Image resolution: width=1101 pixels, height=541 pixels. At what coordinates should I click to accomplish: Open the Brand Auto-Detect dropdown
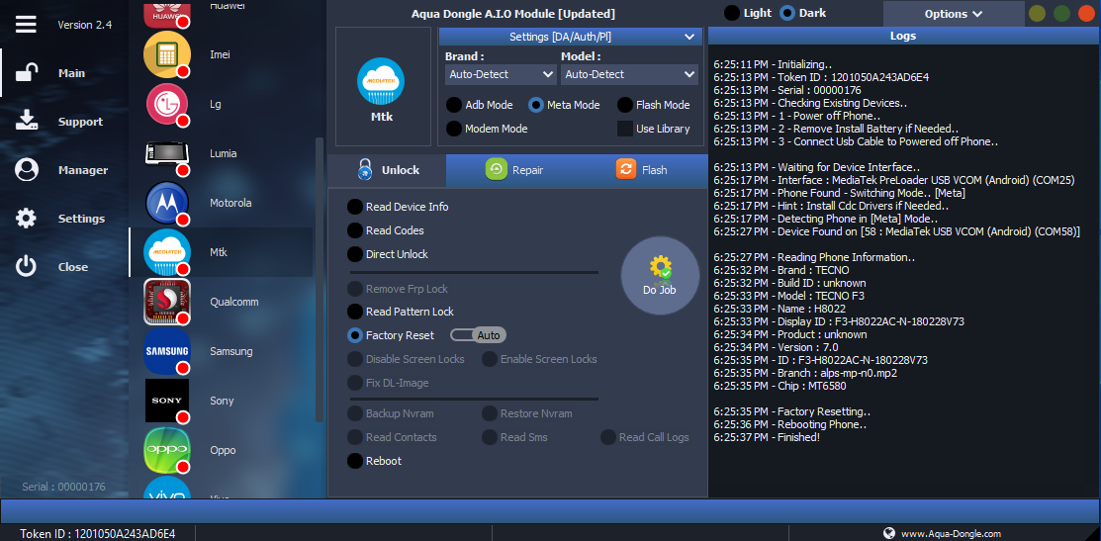coord(501,74)
